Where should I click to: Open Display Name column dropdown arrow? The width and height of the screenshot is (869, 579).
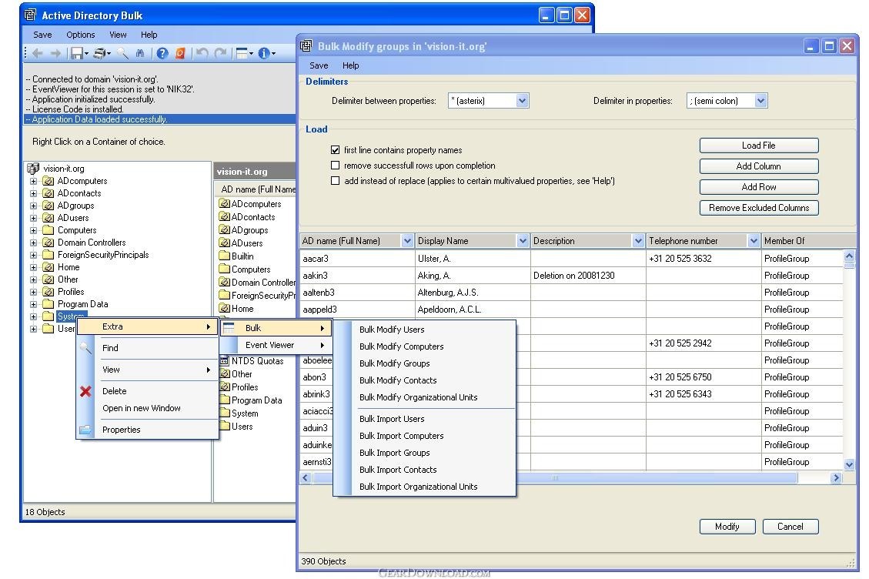coord(523,241)
